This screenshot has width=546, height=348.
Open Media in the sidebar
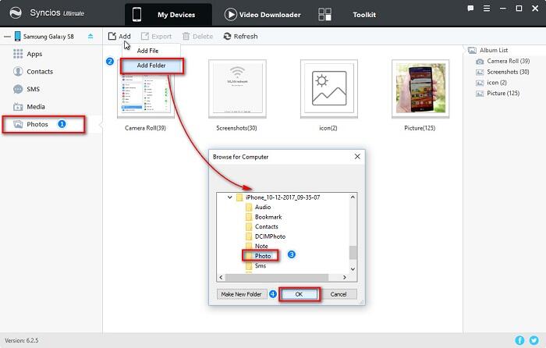coord(35,106)
